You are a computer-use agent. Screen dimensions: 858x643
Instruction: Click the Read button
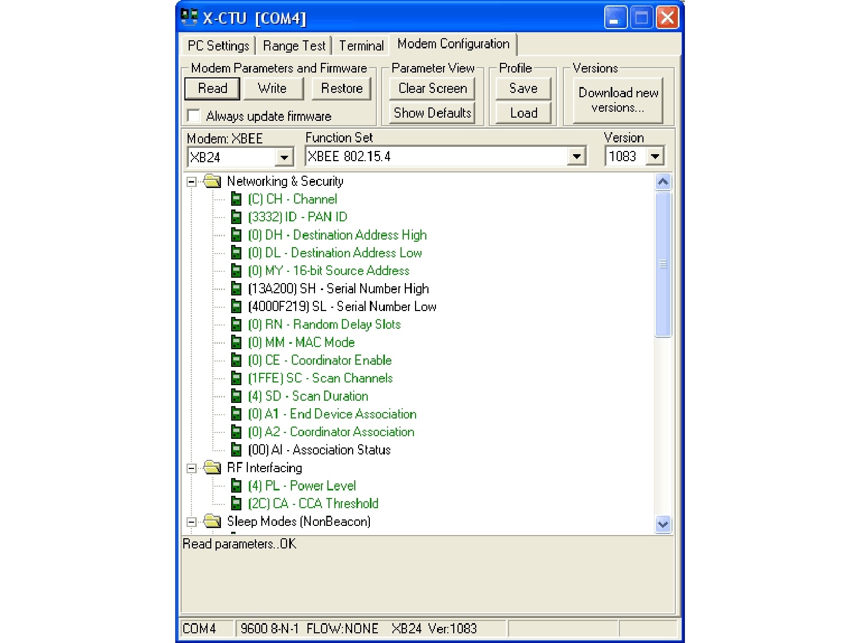click(212, 89)
